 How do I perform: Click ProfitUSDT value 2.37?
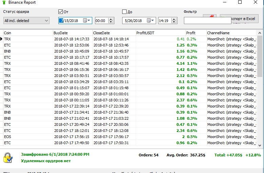click(181, 100)
